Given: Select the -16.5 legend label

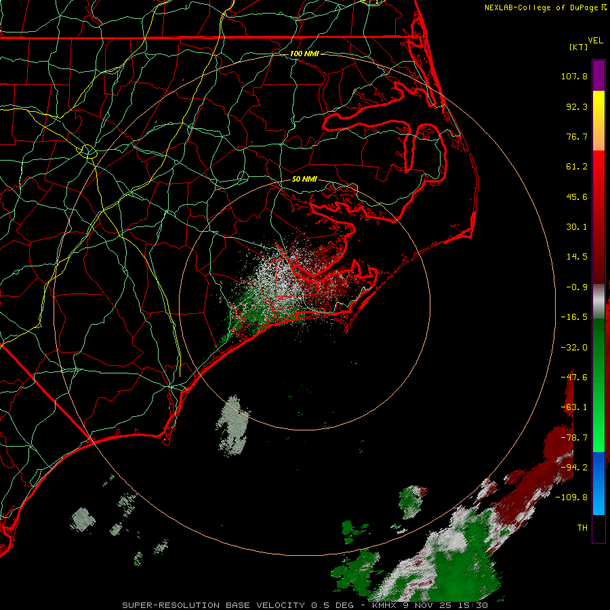Looking at the screenshot, I should click(x=574, y=317).
